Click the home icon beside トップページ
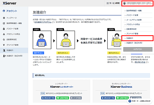The height and width of the screenshot is (105, 154). pos(4,18)
